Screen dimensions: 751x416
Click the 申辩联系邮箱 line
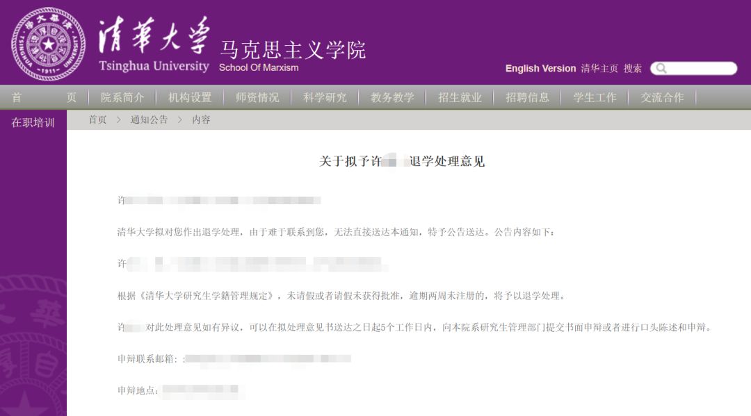click(234, 358)
